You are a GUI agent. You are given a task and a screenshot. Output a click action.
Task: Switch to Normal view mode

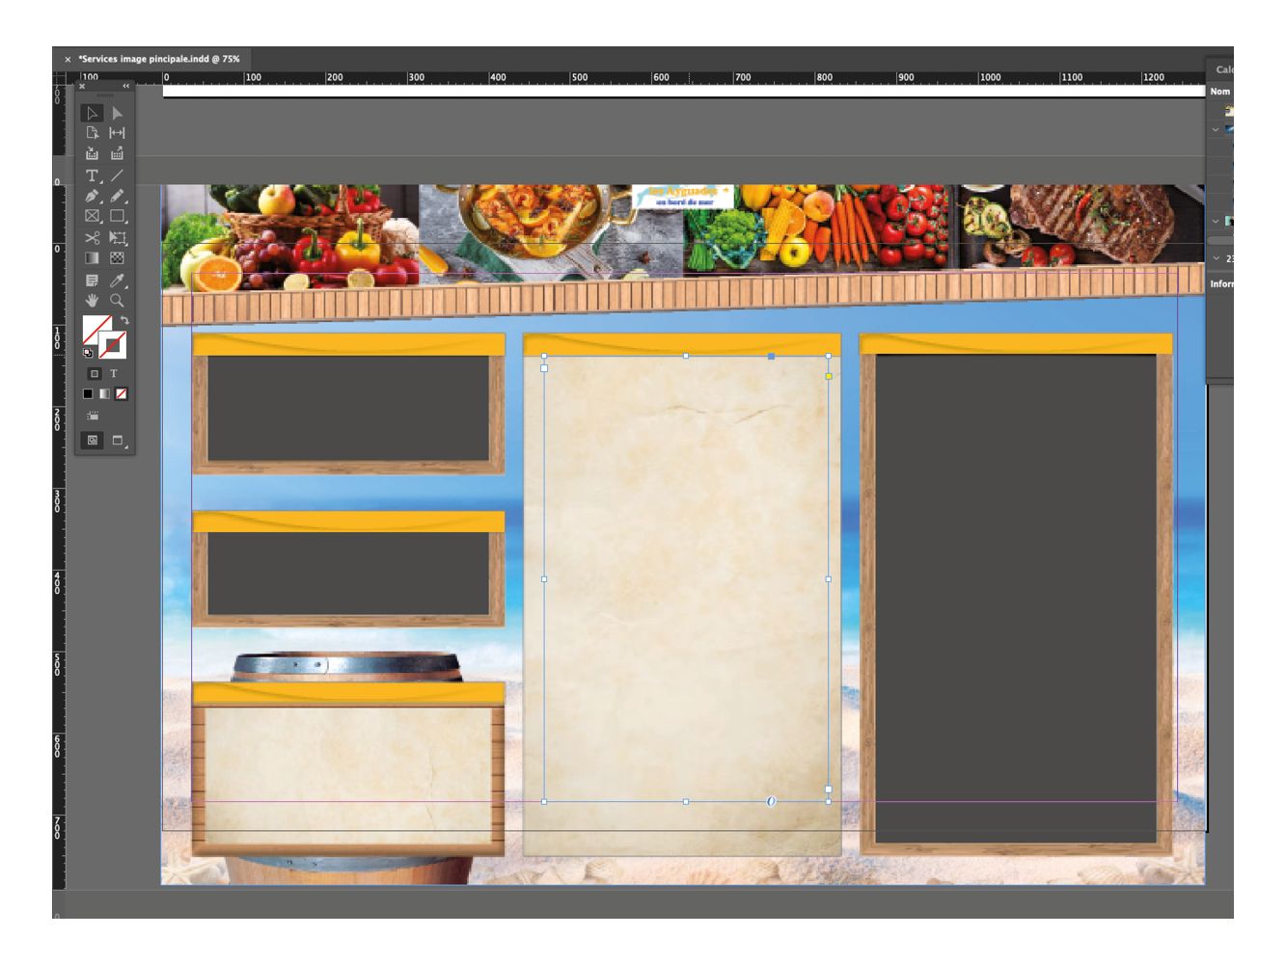tap(93, 440)
